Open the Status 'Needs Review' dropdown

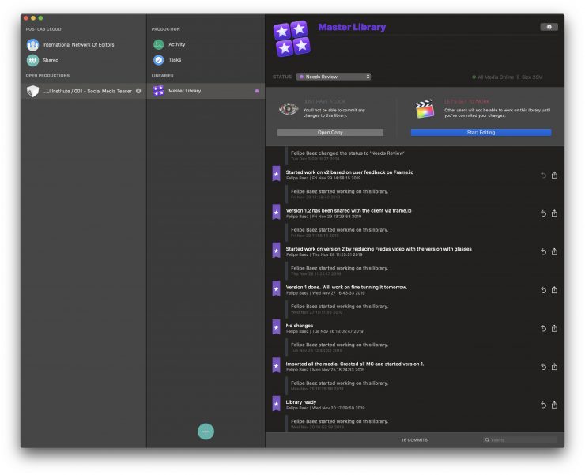point(334,77)
